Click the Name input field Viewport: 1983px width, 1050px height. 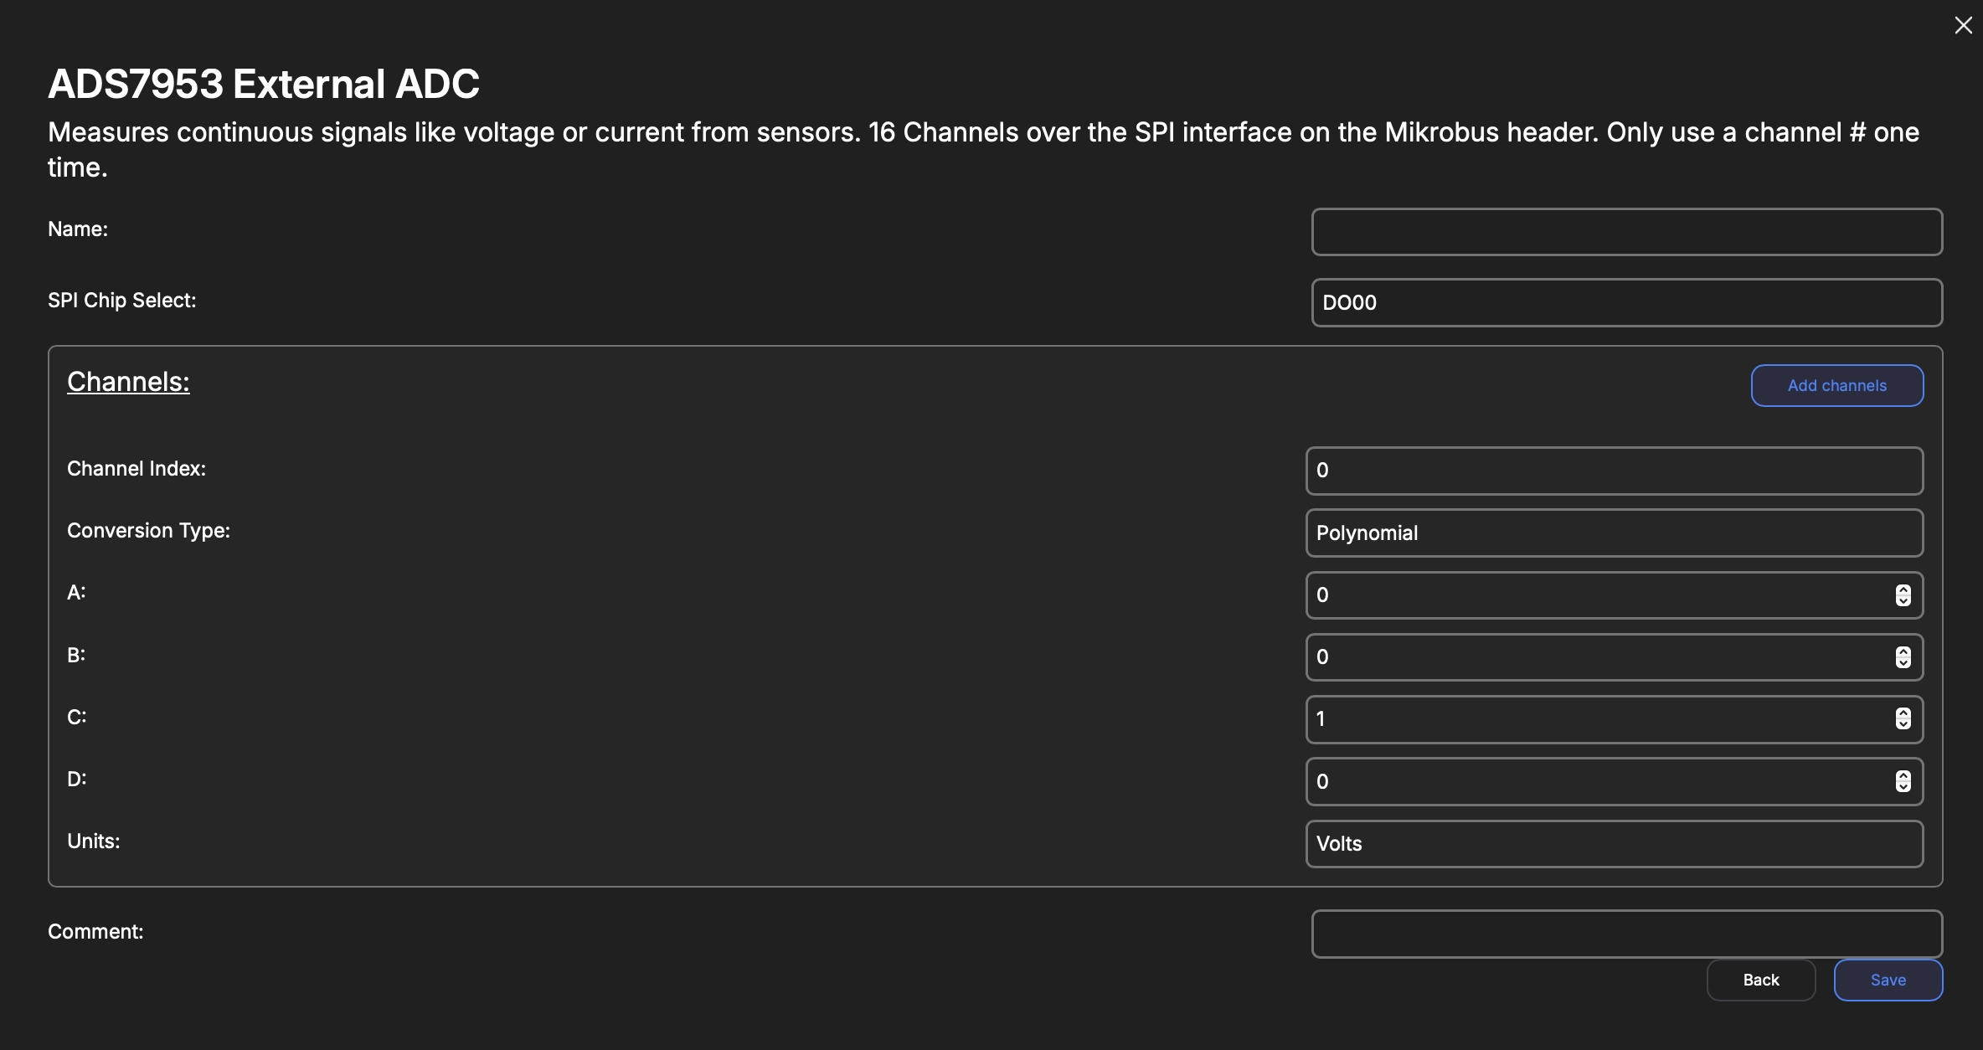[x=1626, y=232]
